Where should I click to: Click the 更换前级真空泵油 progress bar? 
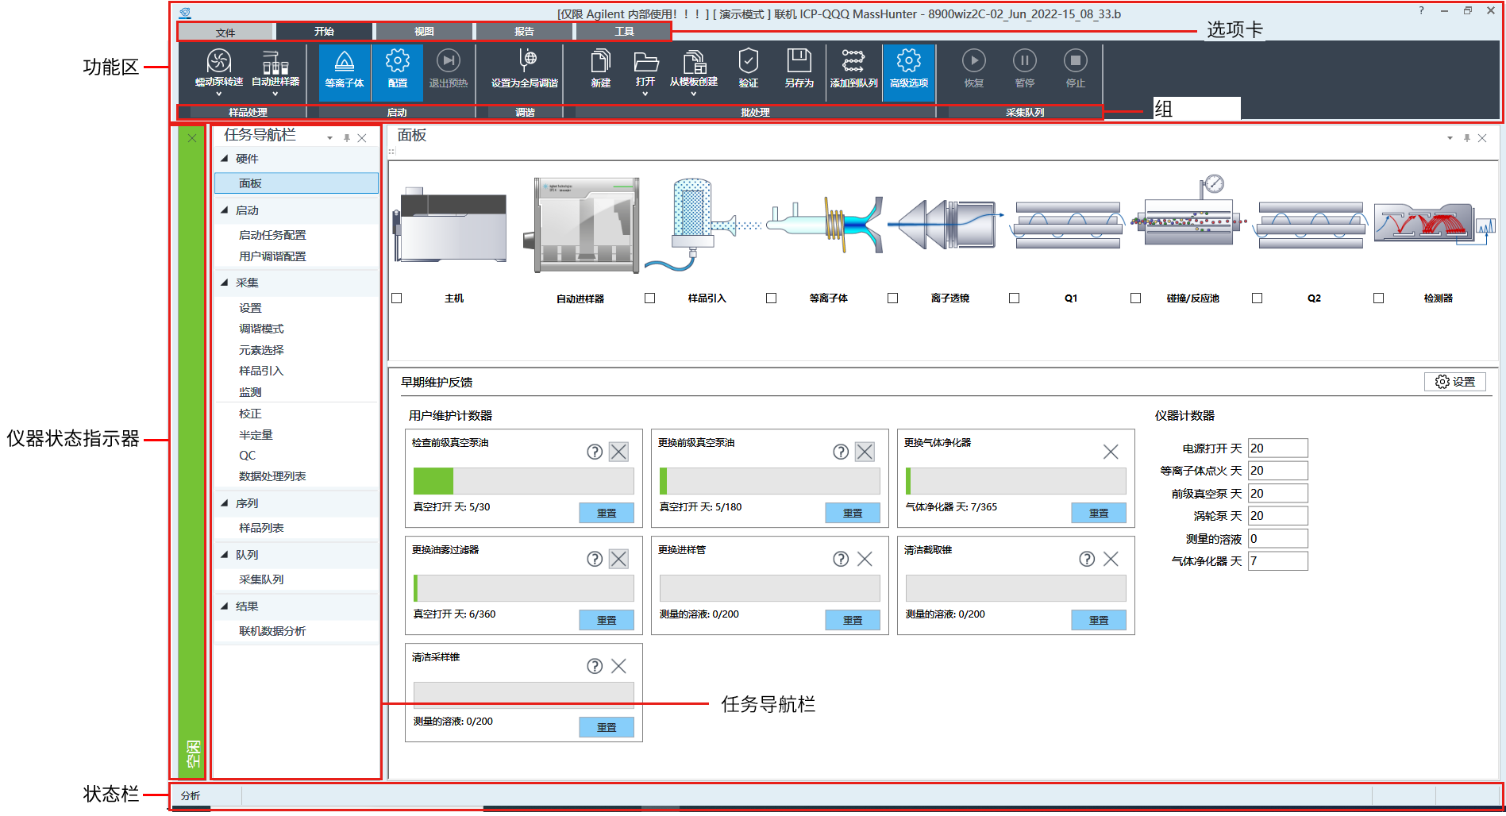(x=770, y=481)
